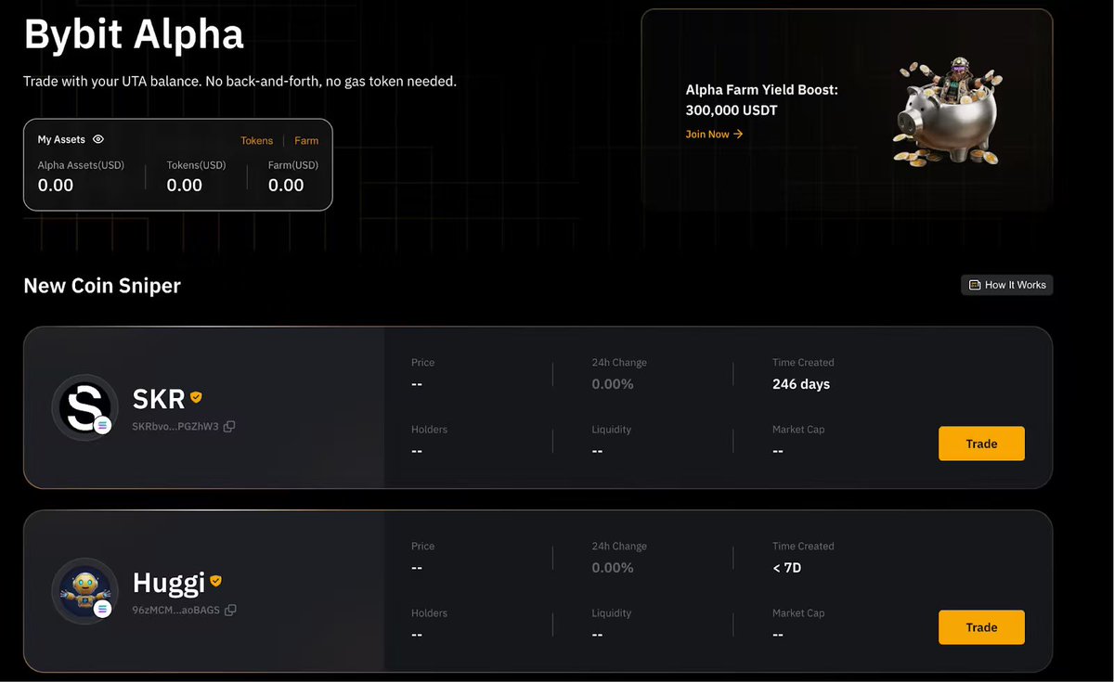Toggle My Assets balance visibility eye
The width and height of the screenshot is (1114, 682).
98,139
